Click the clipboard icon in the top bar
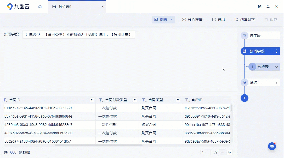Image resolution: width=284 pixels, height=158 pixels. click(x=259, y=6)
